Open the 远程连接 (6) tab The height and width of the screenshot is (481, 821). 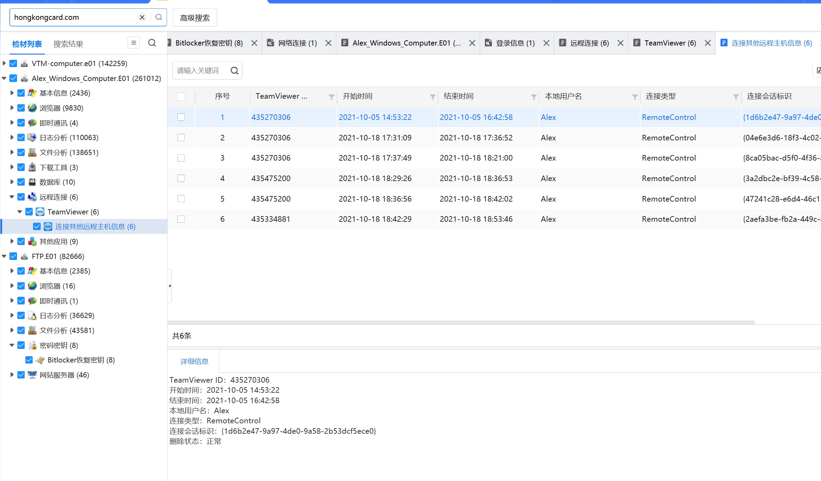pos(589,43)
